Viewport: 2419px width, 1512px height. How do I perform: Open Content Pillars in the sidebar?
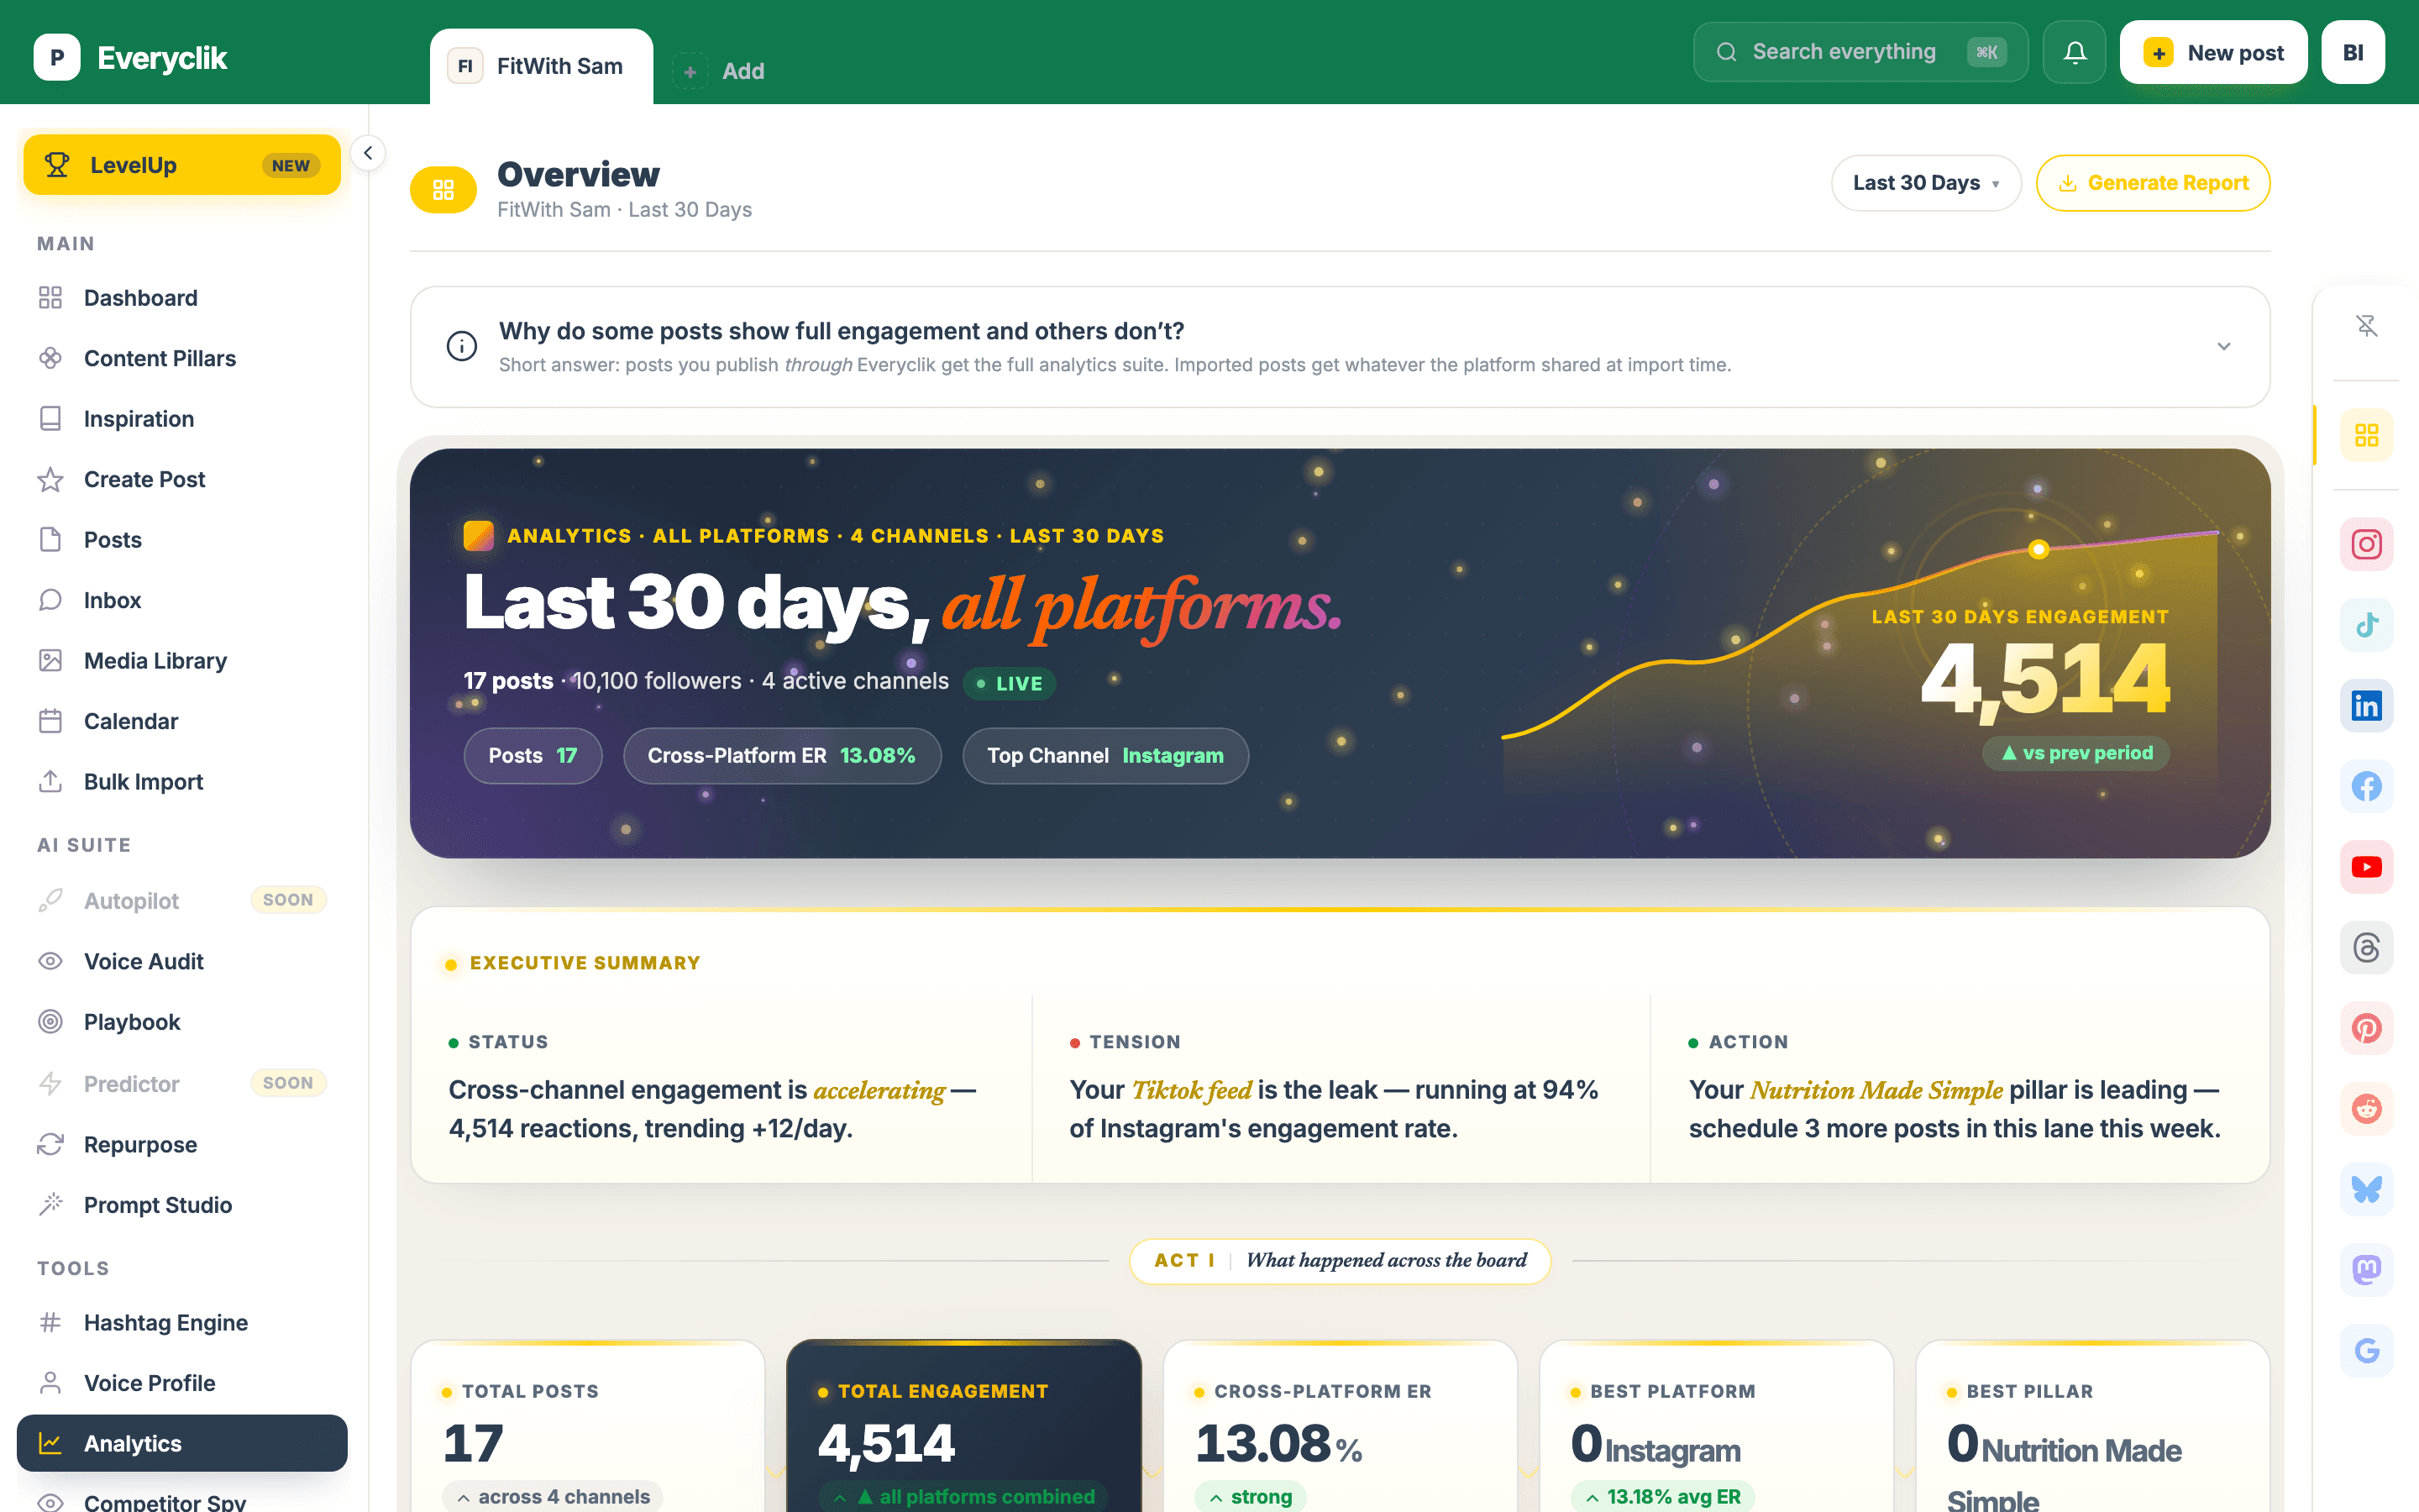tap(182, 358)
